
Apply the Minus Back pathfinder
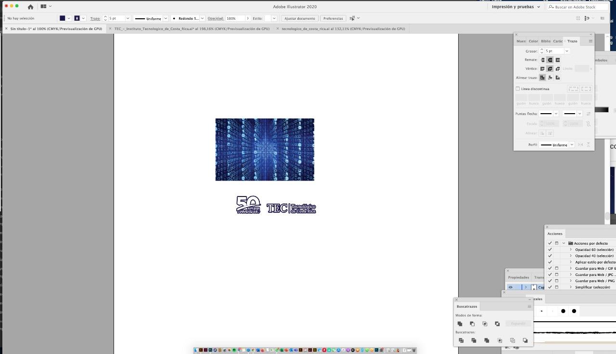pos(525,341)
